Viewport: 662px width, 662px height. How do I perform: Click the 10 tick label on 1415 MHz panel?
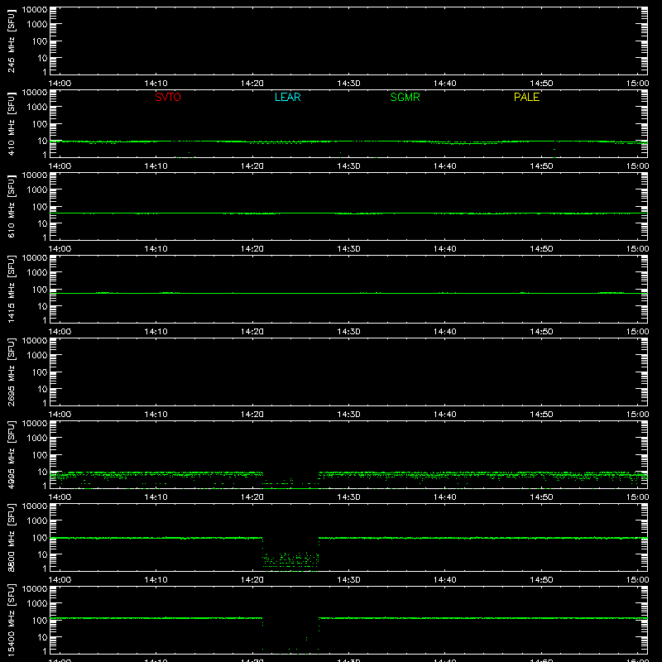coord(42,306)
